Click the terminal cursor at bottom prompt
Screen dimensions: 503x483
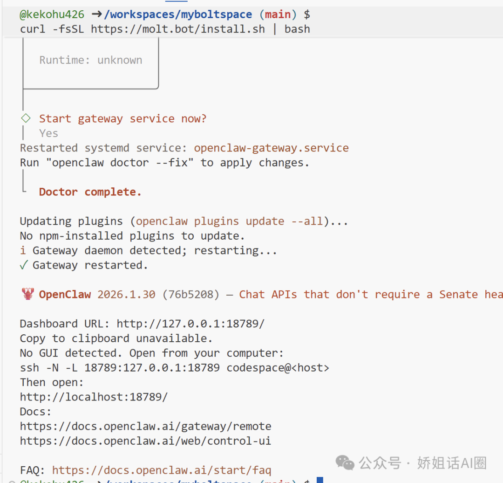[319, 480]
